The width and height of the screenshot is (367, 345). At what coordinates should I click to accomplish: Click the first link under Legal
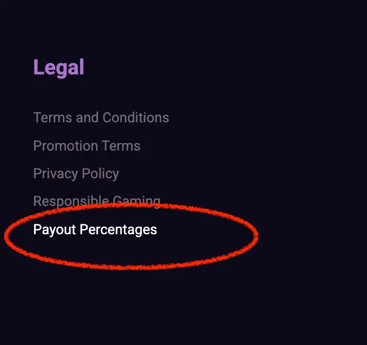(x=101, y=118)
